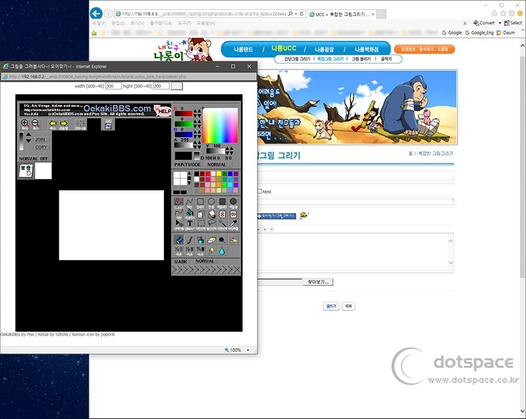Open the 나롱랜드 navigation tab
Image resolution: width=526 pixels, height=419 pixels.
pos(243,49)
